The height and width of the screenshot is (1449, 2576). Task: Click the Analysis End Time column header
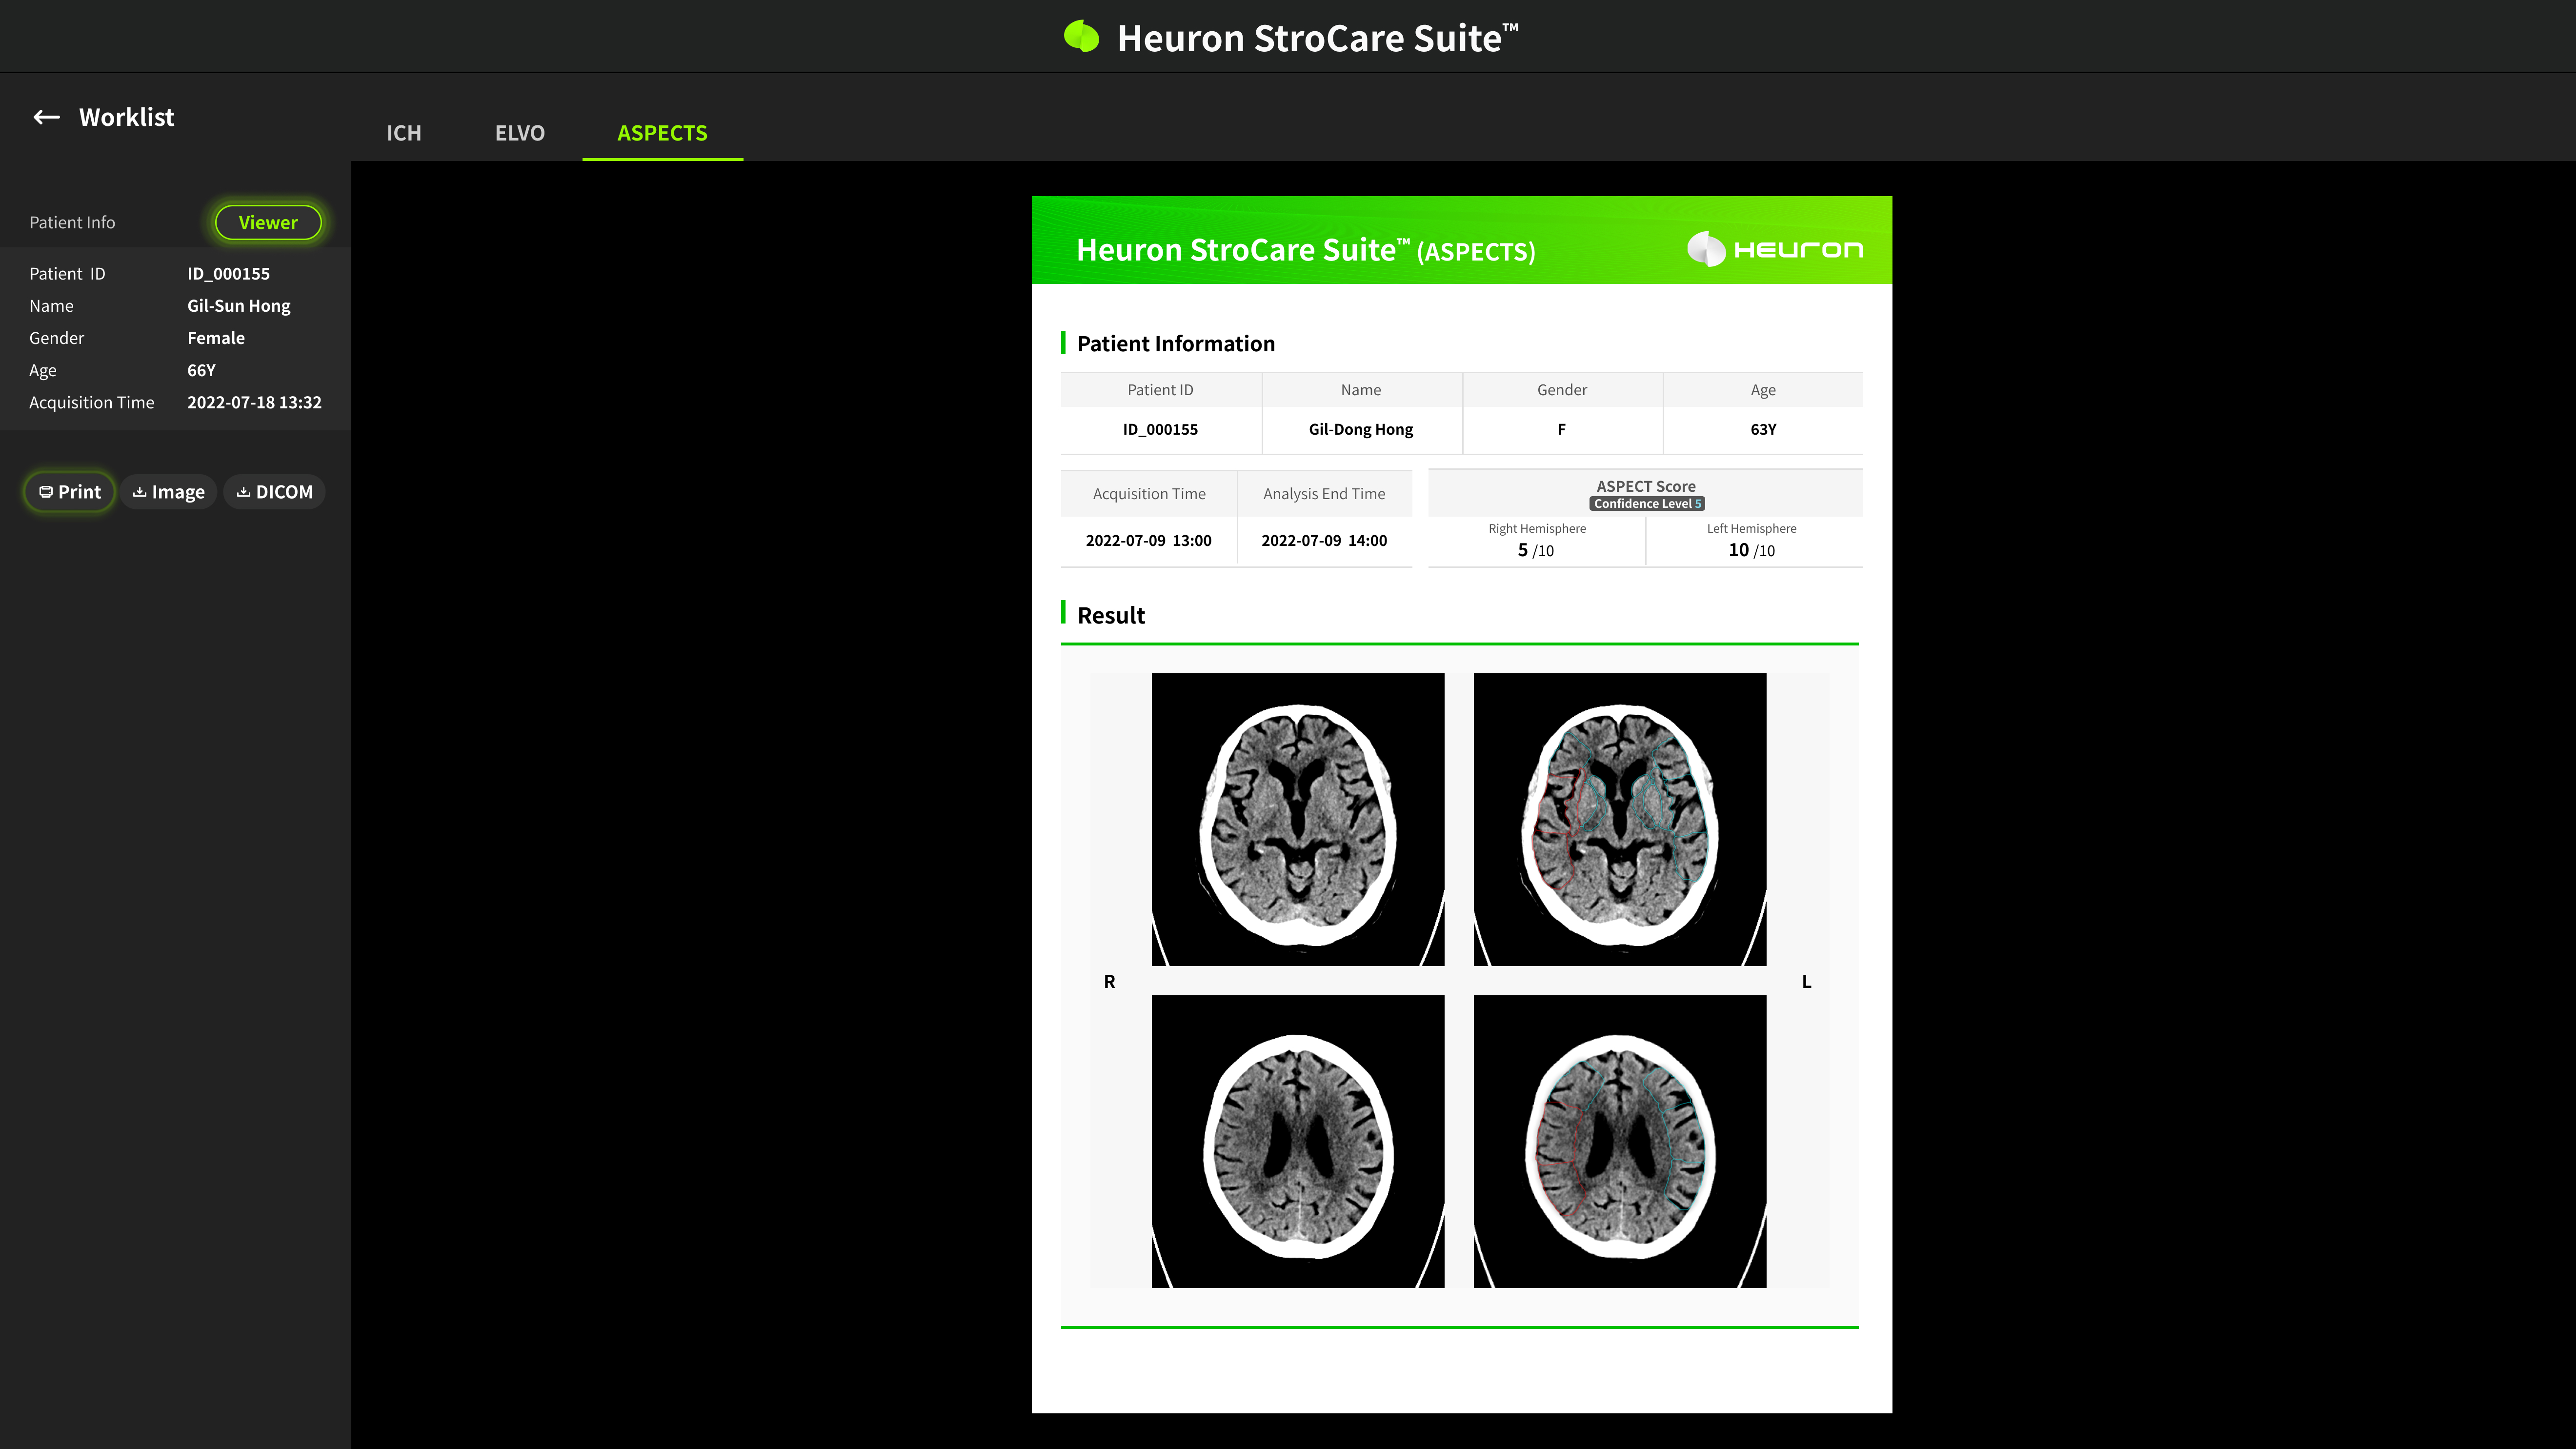[1324, 494]
